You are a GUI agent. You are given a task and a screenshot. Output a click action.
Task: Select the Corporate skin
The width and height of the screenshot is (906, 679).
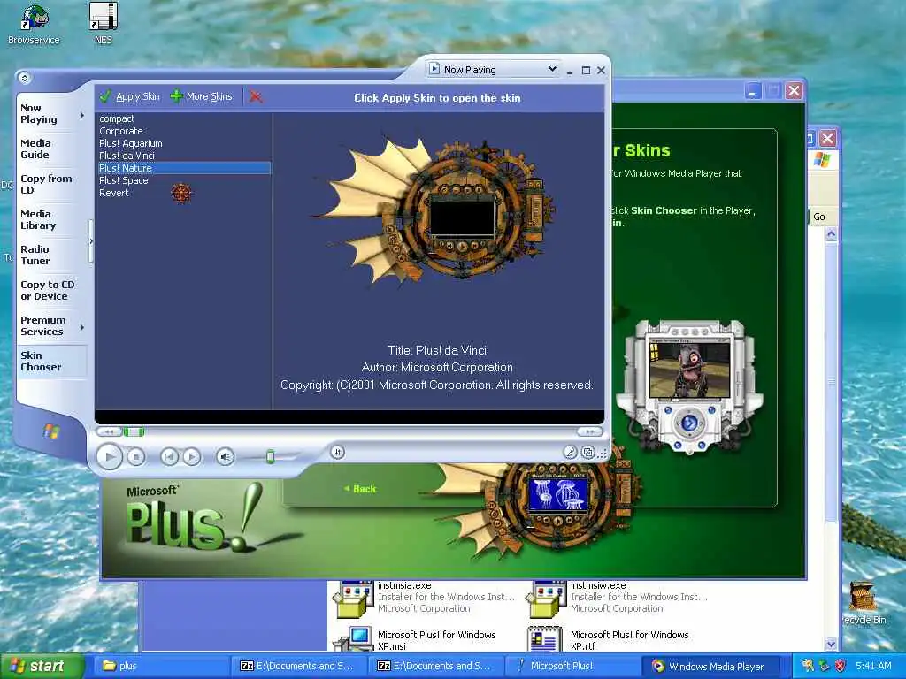coord(120,131)
